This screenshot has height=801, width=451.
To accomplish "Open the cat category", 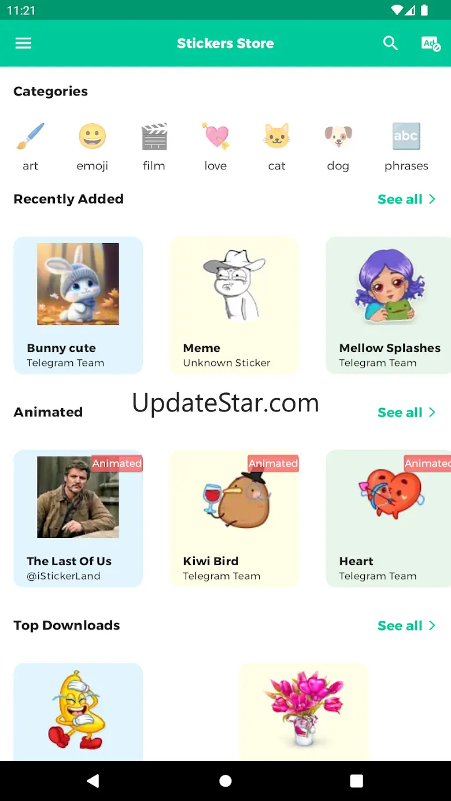I will pos(277,147).
